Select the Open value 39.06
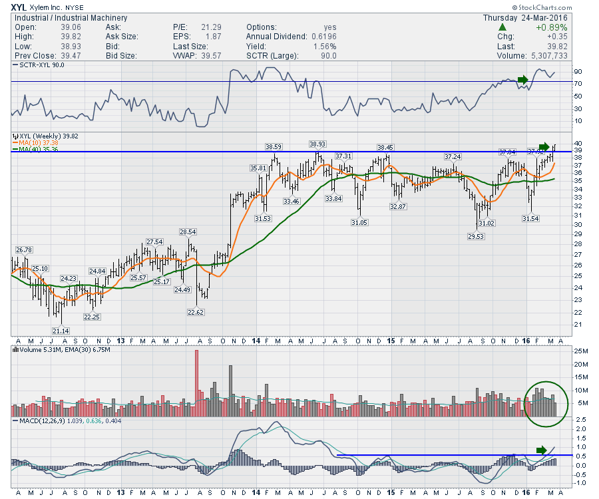Screen dimensions: 599x499 [x=71, y=27]
